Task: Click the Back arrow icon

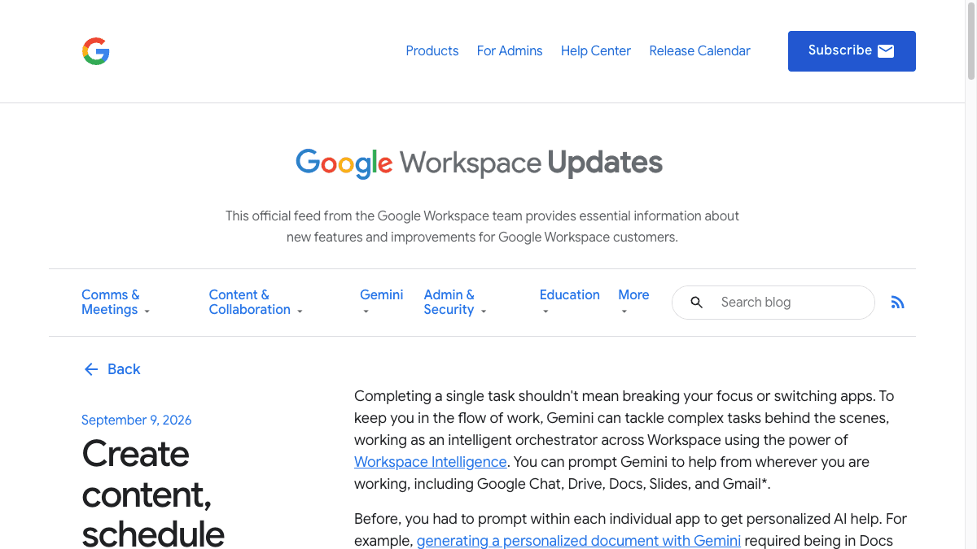Action: pos(91,369)
